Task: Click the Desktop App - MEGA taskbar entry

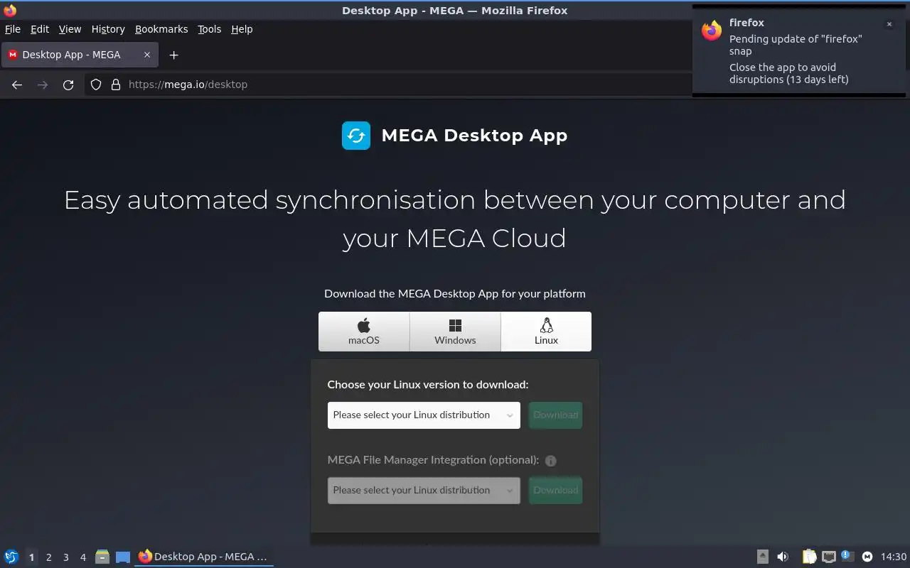Action: click(204, 557)
